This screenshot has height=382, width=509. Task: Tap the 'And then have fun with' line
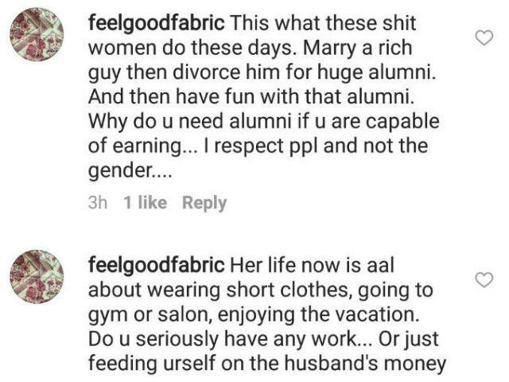[x=251, y=97]
